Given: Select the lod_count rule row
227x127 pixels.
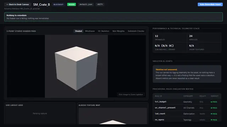Looking at the screenshot, I should point(187,114).
